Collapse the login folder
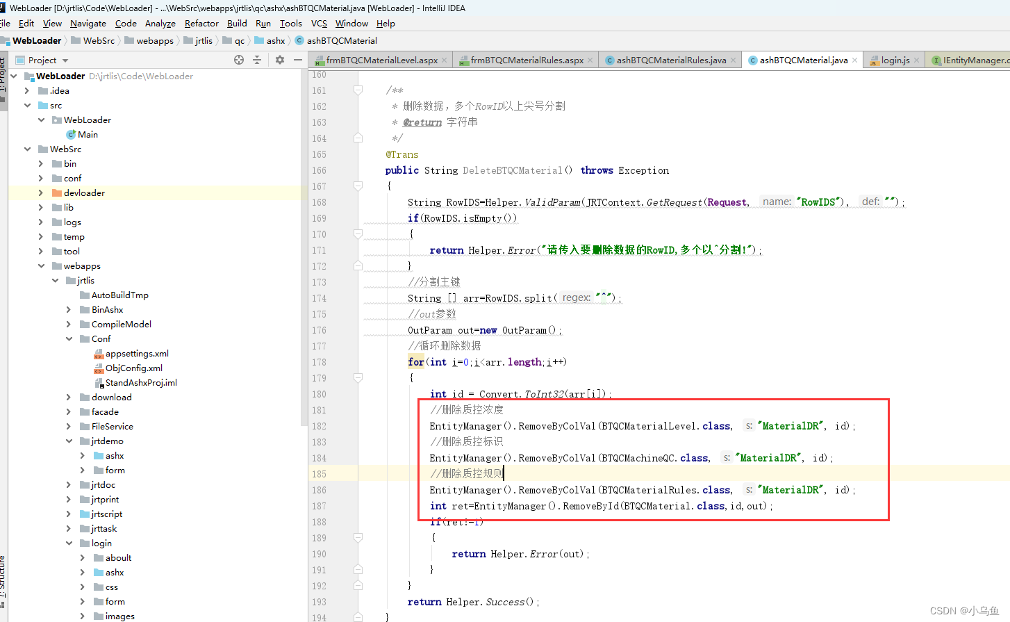Screen dimensions: 1010x622 69,543
